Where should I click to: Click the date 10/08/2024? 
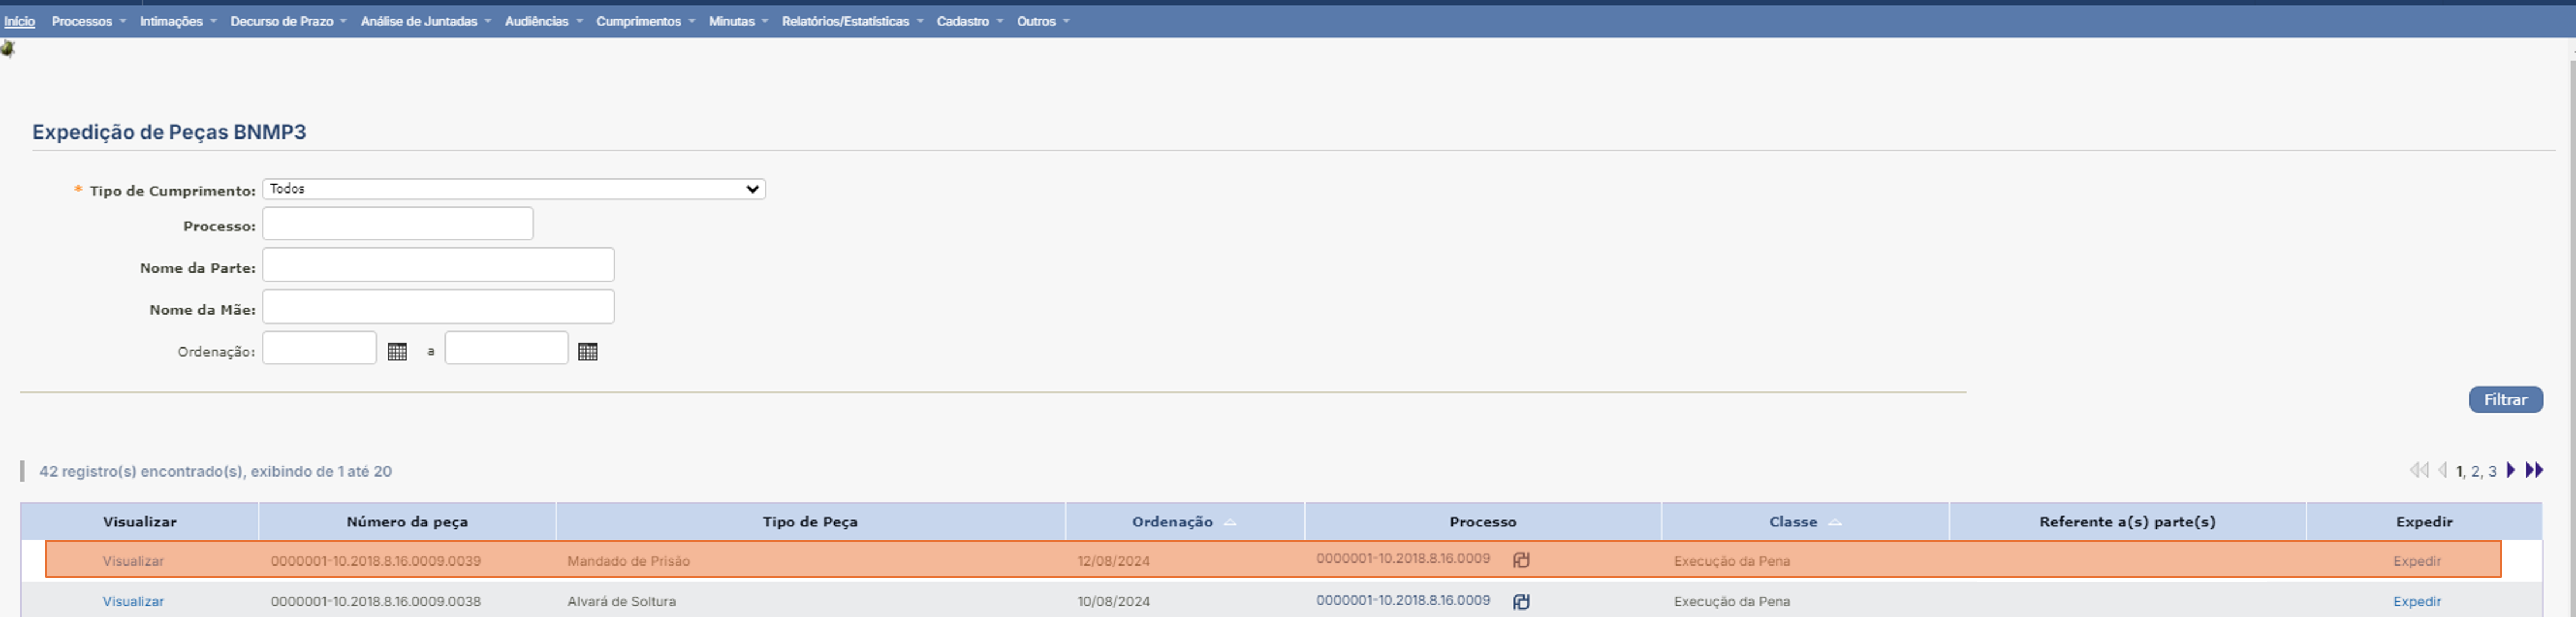coord(1113,601)
